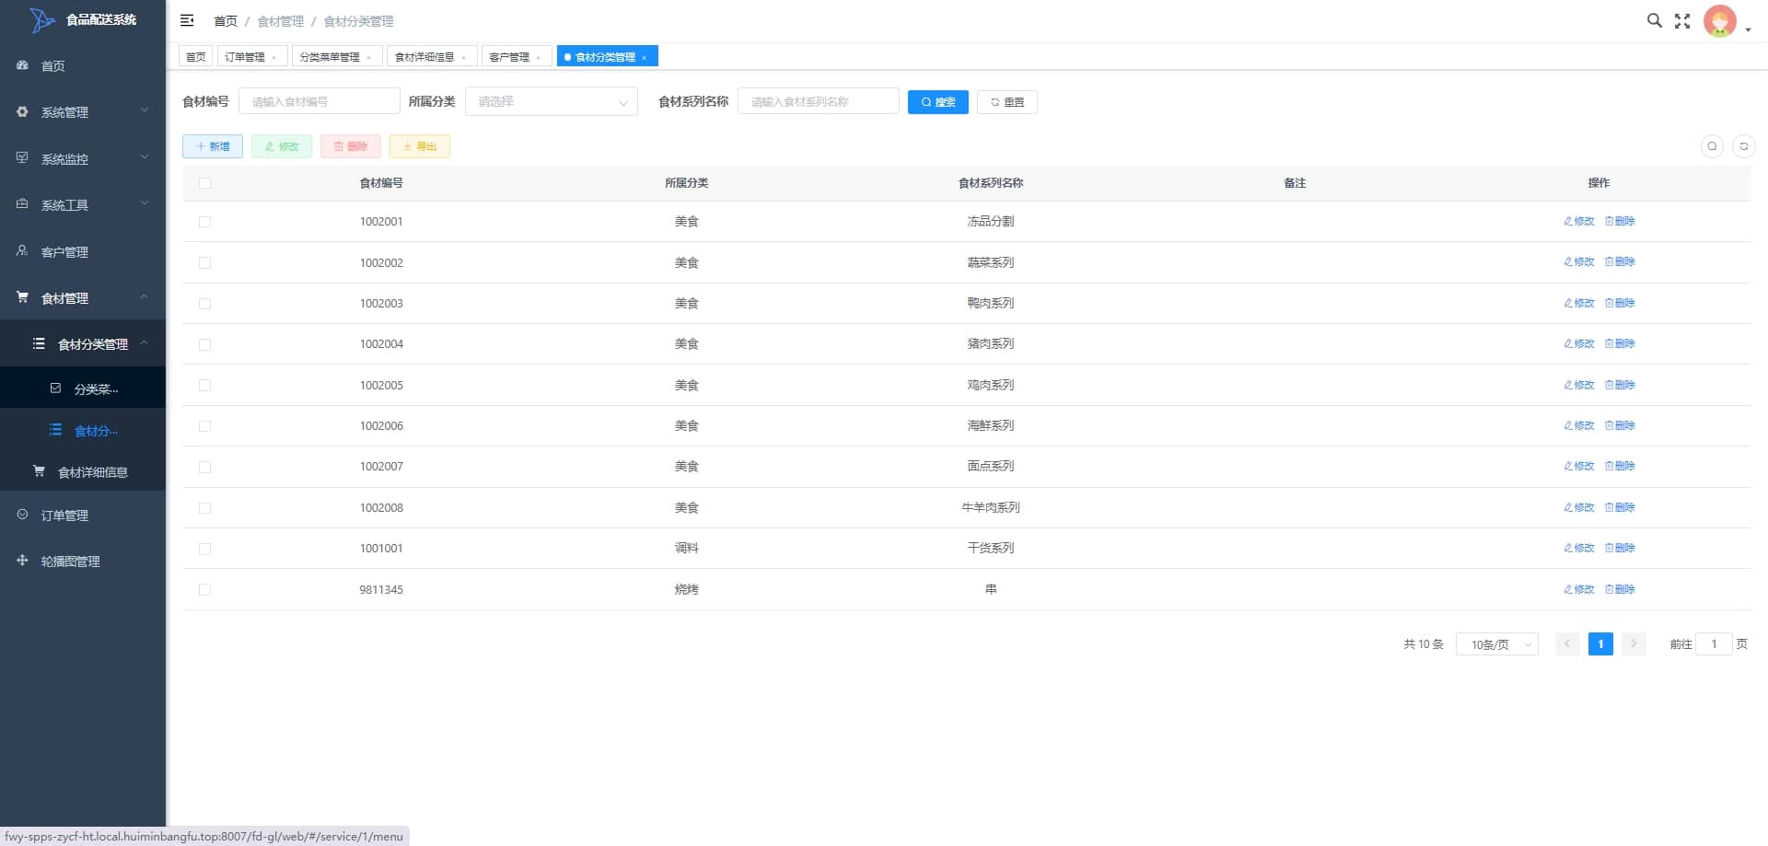
Task: Open 订单管理 in the sidebar
Action: 83,516
